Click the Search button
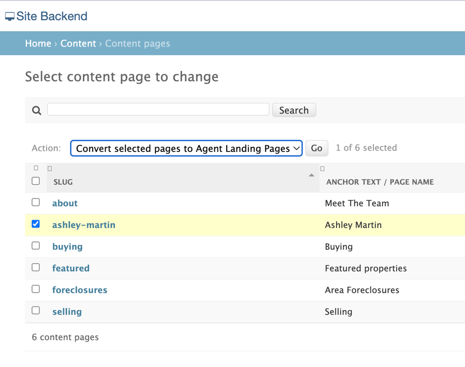 coord(294,110)
